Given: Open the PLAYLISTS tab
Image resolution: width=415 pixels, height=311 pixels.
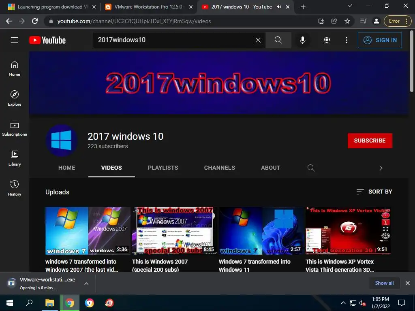Looking at the screenshot, I should coord(163,168).
